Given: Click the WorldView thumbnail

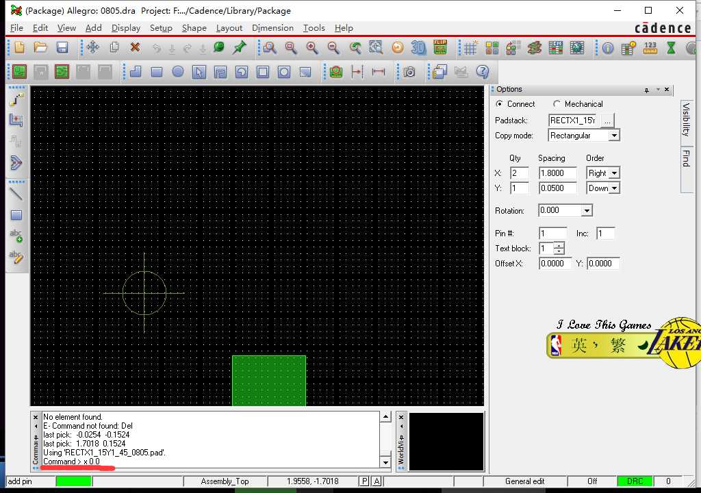Looking at the screenshot, I should 446,442.
